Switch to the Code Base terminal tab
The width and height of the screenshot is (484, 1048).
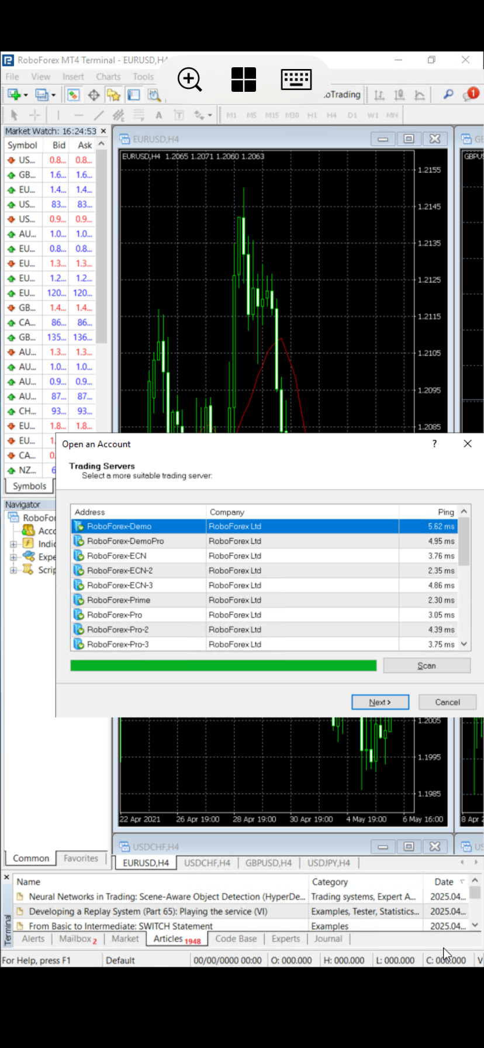click(236, 939)
